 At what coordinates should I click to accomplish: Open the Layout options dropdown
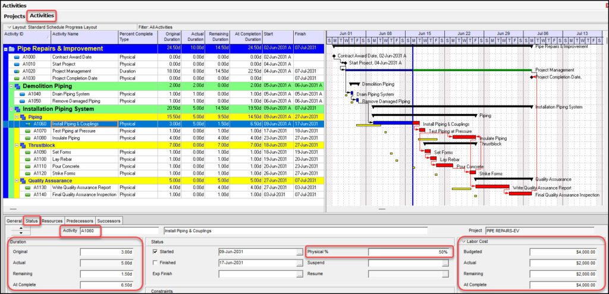click(x=10, y=27)
